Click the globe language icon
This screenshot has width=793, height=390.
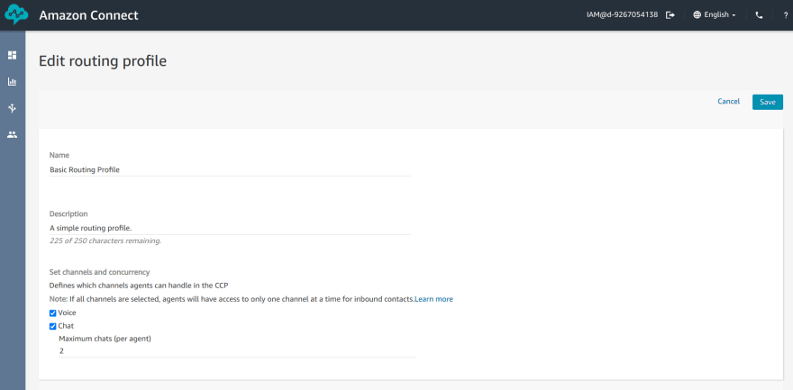pos(697,15)
